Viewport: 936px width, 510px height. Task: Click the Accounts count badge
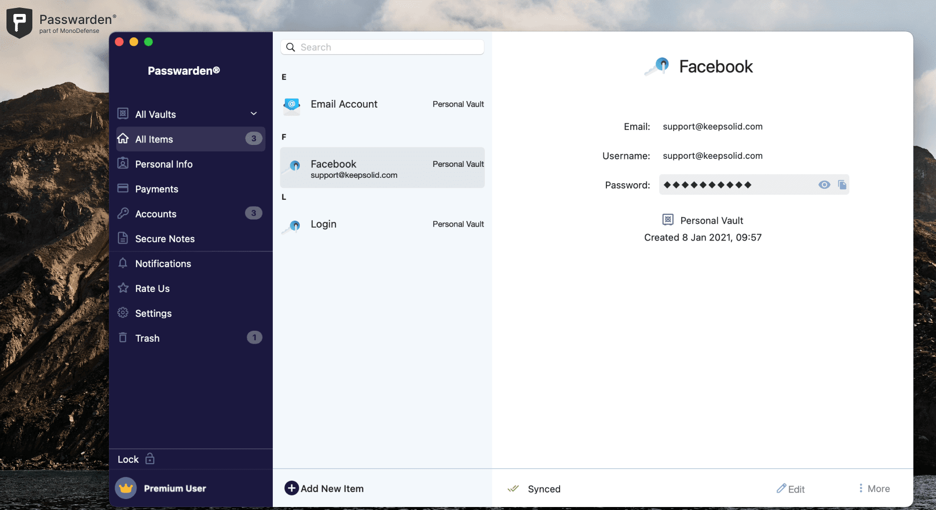254,213
